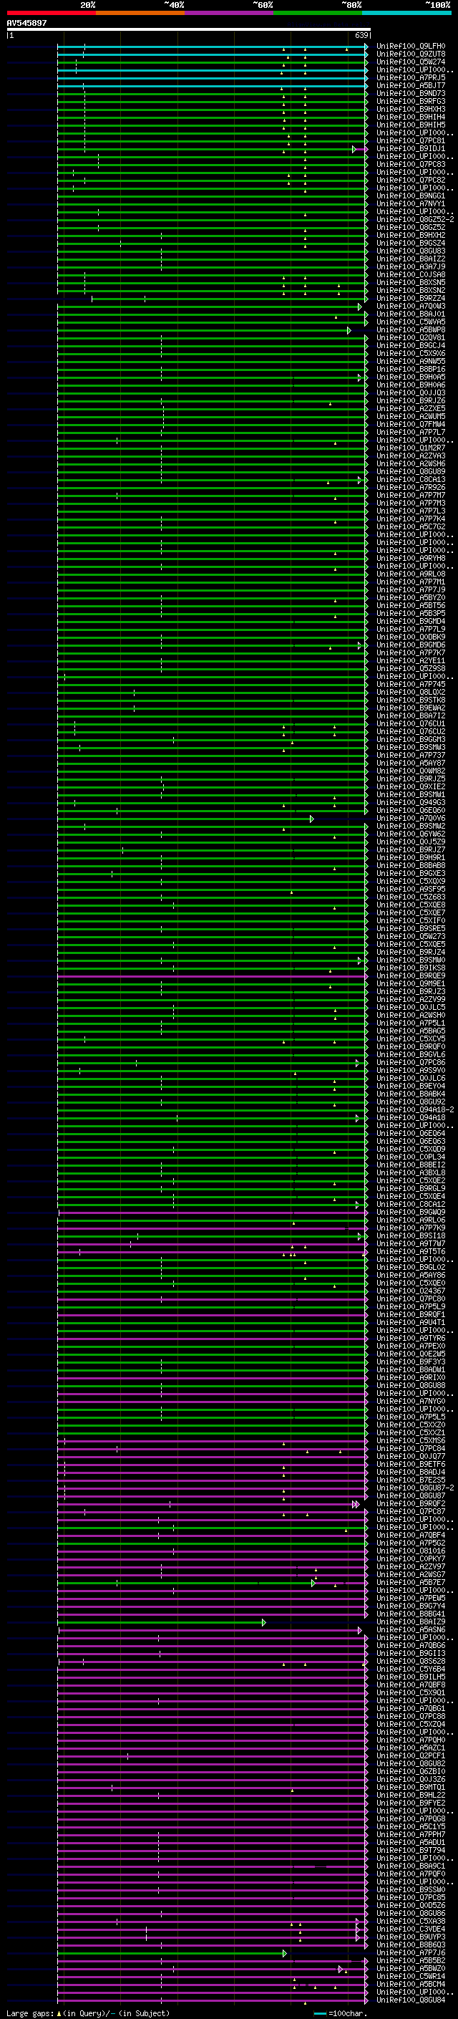Select the UniRef100_Q0D5Z6 label
This screenshot has width=458, height=2019.
411,1905
